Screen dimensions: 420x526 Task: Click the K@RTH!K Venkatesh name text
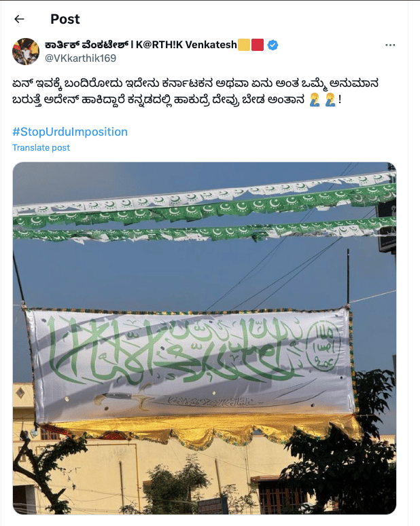[186, 45]
